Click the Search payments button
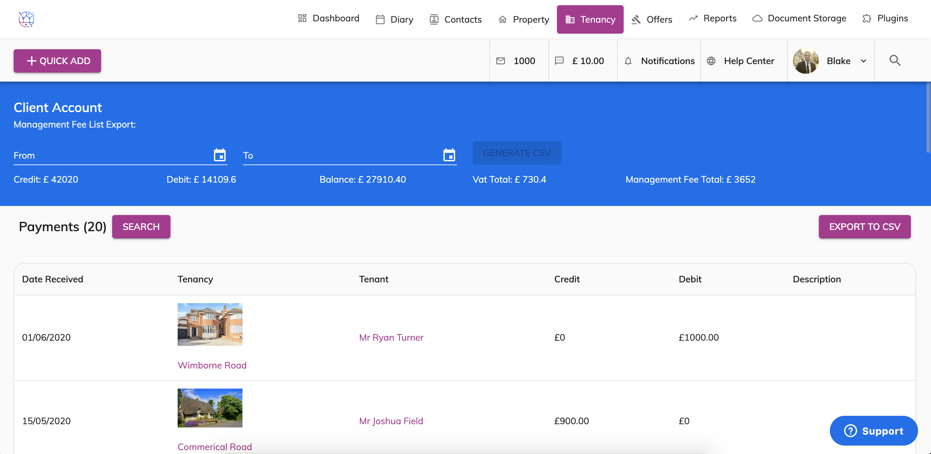This screenshot has height=454, width=931. point(141,227)
